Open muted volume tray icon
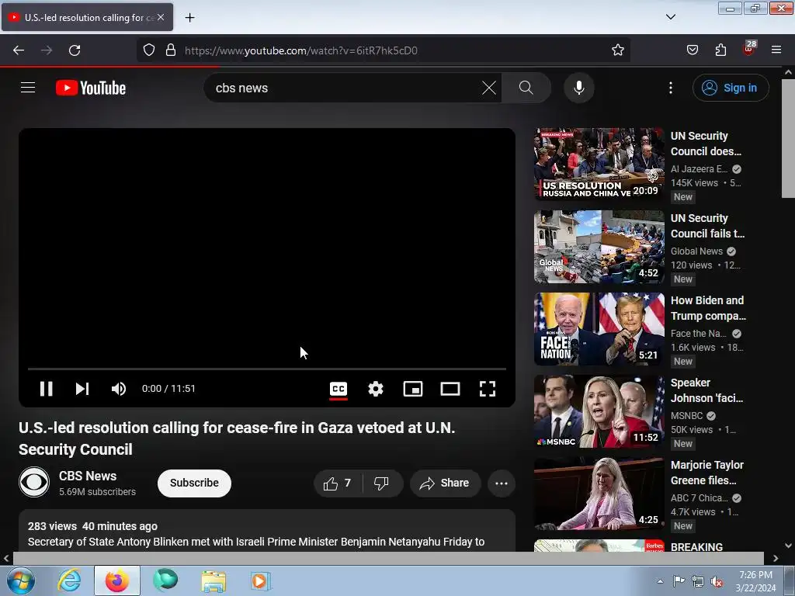 pos(717,581)
